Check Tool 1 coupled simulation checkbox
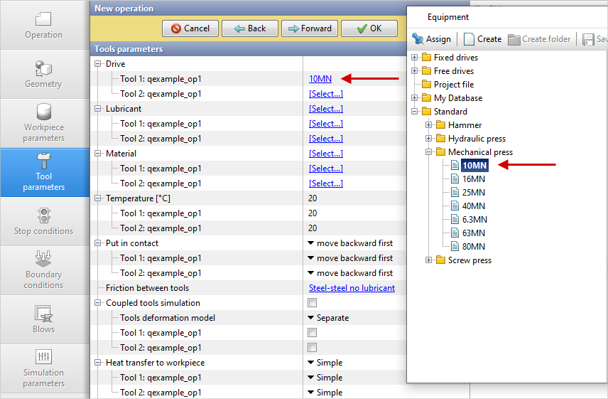608x399 pixels. (313, 333)
